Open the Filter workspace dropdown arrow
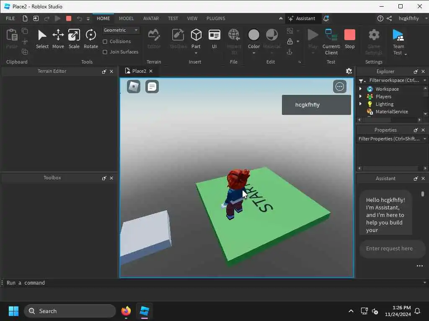The width and height of the screenshot is (429, 321). point(425,80)
